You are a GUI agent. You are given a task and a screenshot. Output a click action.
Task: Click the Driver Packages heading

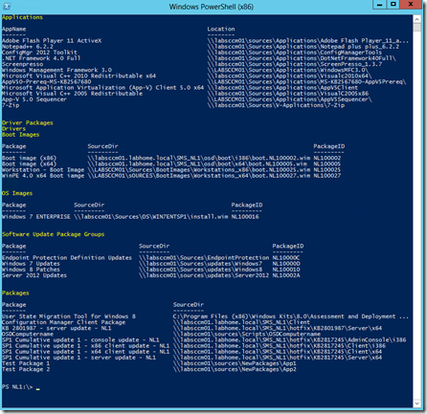click(28, 122)
